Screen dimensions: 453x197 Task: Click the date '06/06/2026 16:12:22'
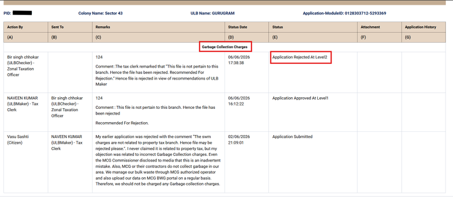tap(239, 101)
